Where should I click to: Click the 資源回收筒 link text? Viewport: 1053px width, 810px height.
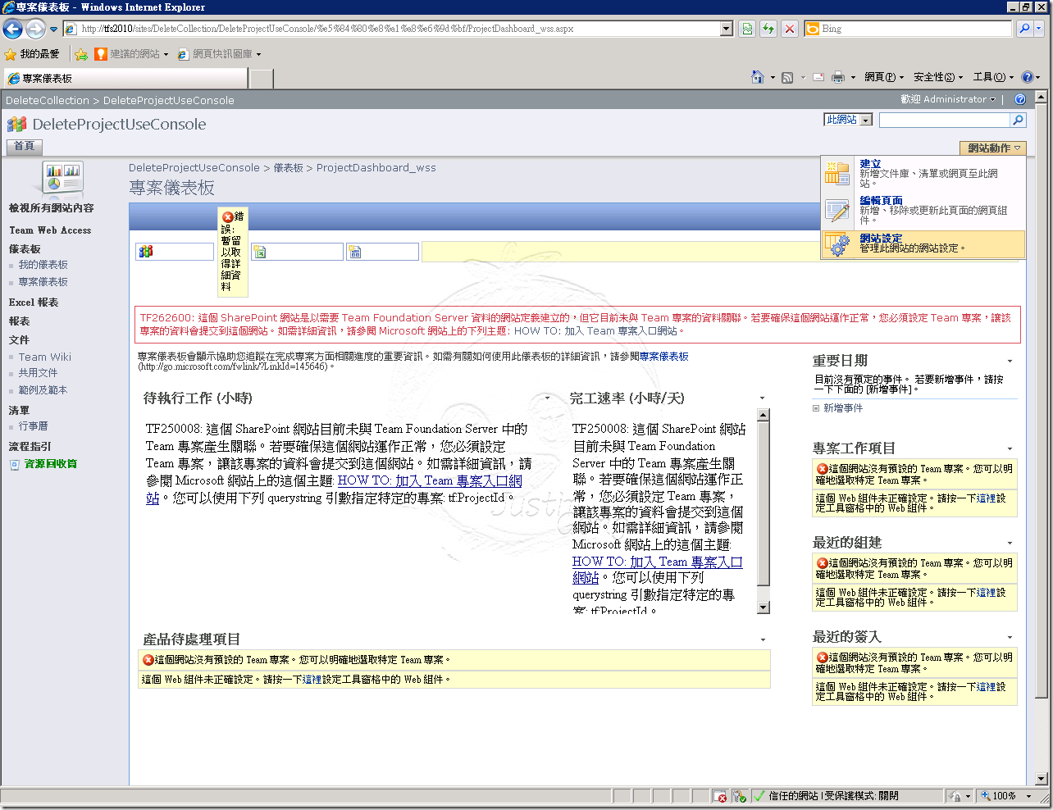[51, 464]
